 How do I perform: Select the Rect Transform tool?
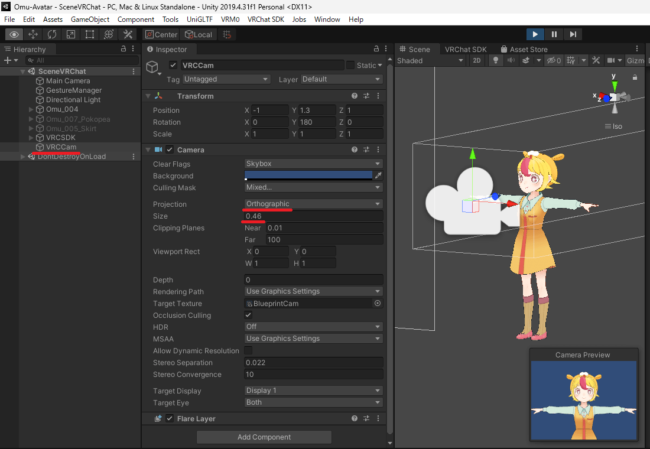click(90, 34)
